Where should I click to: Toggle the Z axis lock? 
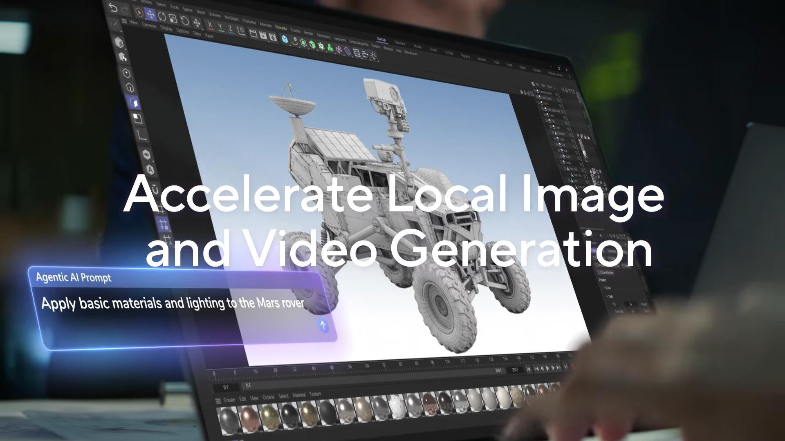point(231,29)
